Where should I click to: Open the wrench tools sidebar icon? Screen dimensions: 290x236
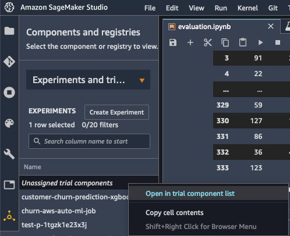(9, 154)
